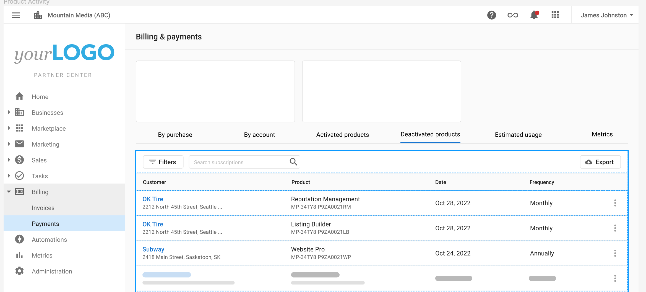The image size is (646, 292).
Task: Click the Administration gear icon
Action: tap(19, 271)
